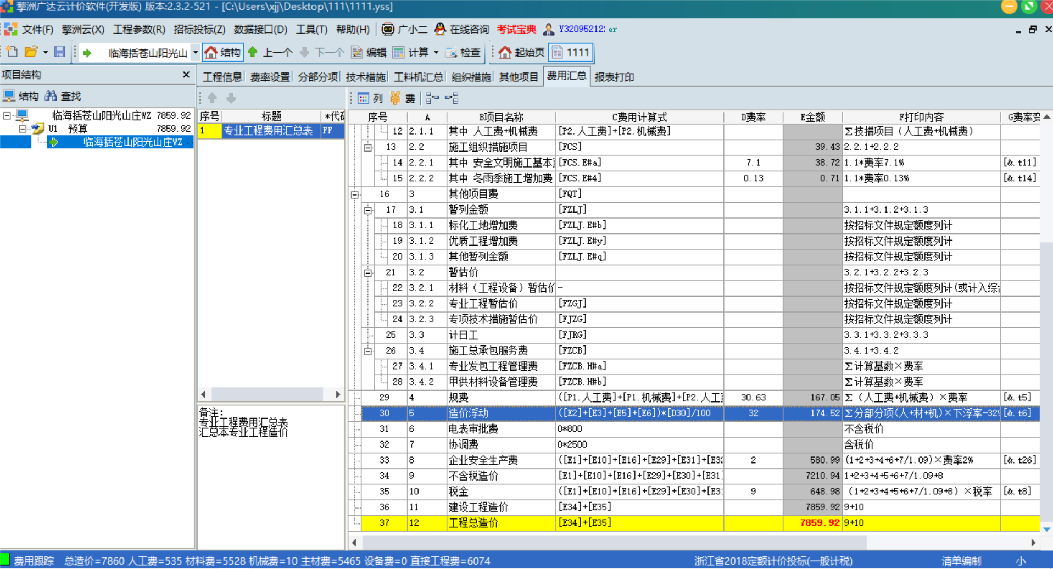Switch to the 工程信息 tab

coord(222,77)
